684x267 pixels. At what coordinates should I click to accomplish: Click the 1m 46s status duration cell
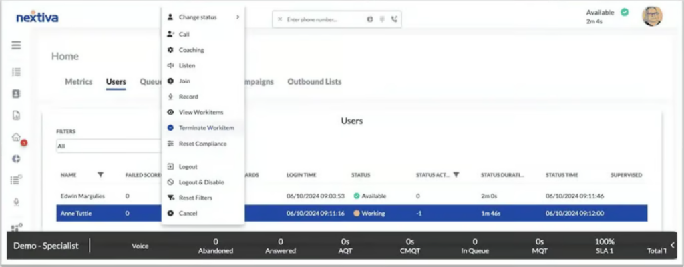490,214
